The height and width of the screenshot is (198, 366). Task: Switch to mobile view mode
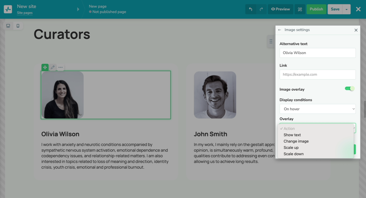pyautogui.click(x=18, y=26)
